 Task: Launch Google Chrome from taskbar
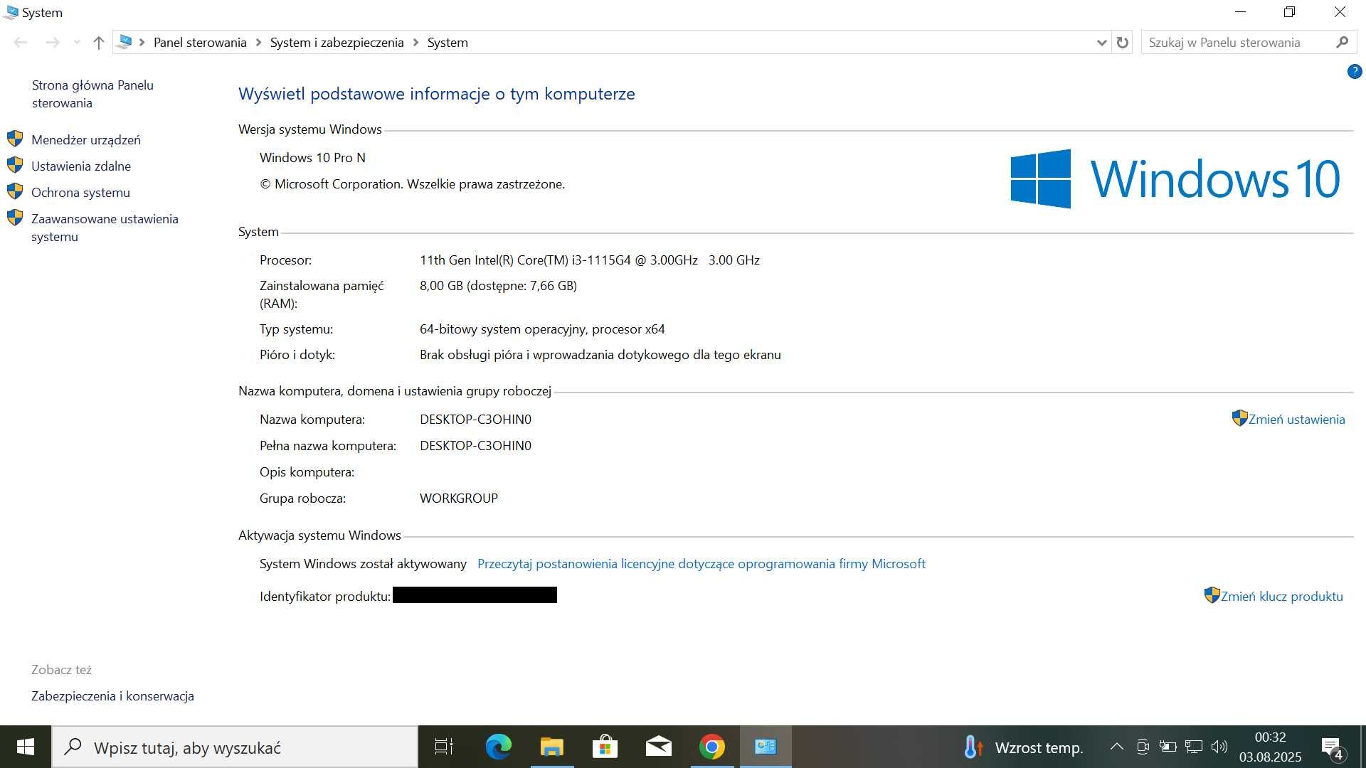coord(712,747)
